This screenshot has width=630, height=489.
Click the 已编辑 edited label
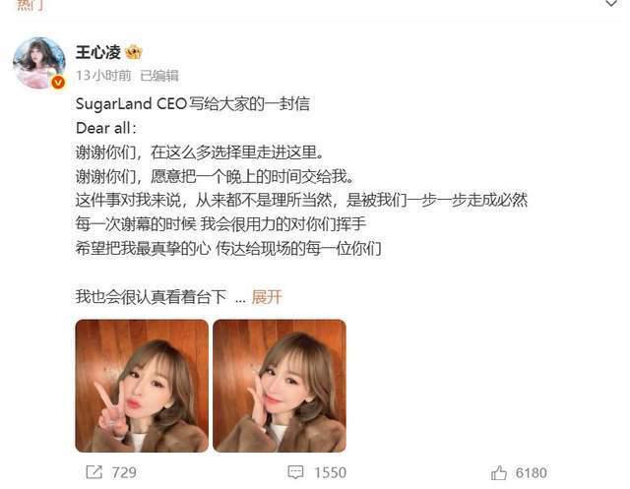pyautogui.click(x=159, y=75)
